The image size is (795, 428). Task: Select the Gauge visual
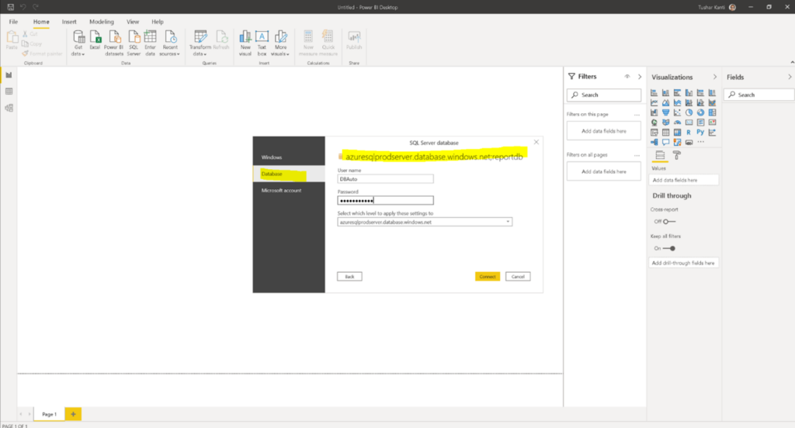click(677, 122)
